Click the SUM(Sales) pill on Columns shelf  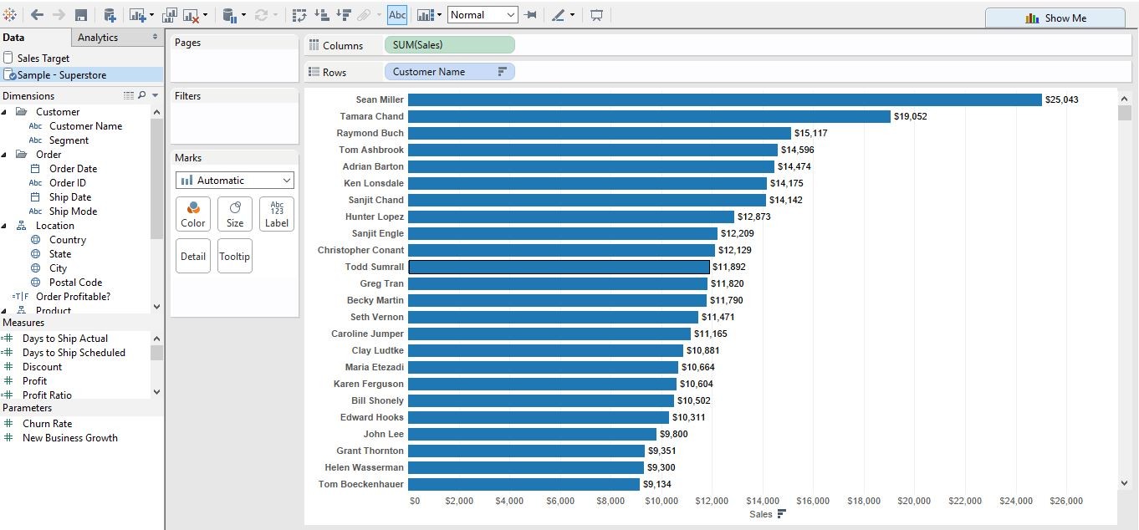click(x=449, y=44)
